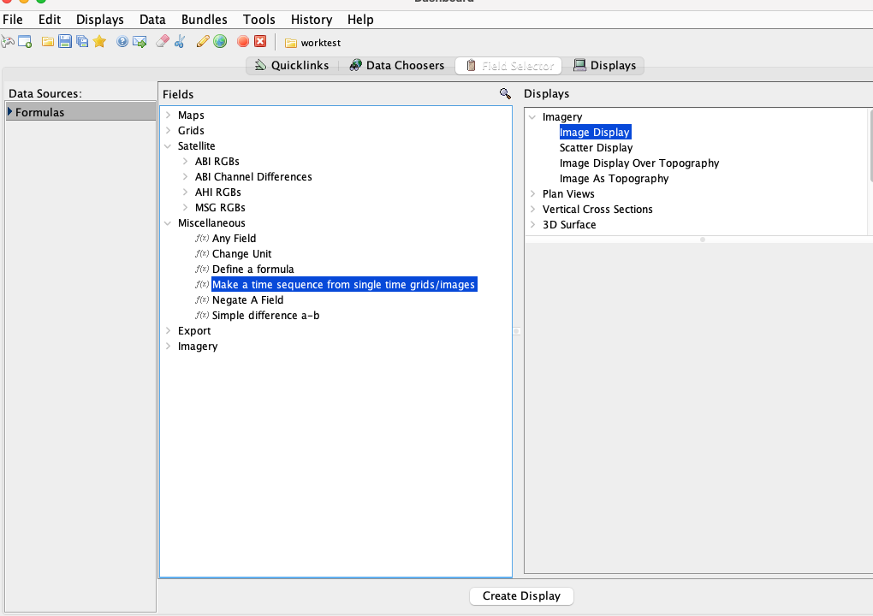Click the scissors toolbar icon
The height and width of the screenshot is (616, 873).
(180, 42)
